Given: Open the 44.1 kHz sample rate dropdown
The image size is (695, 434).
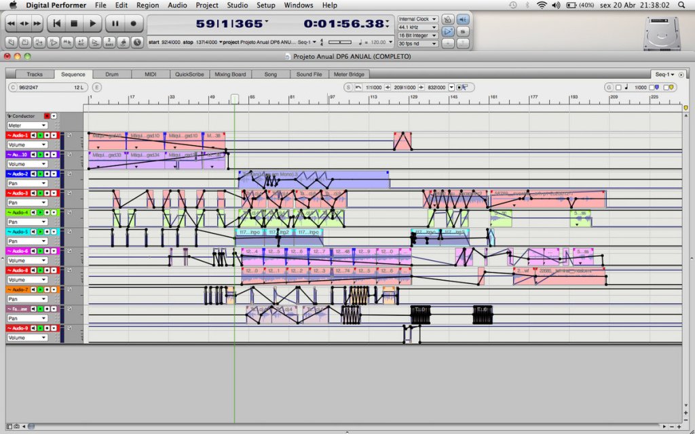Looking at the screenshot, I should [x=417, y=27].
